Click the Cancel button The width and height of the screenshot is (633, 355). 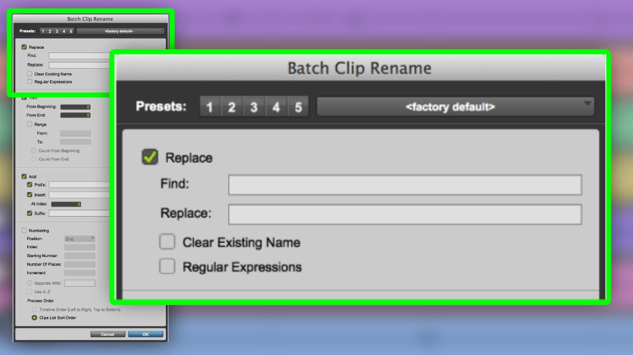[108, 334]
